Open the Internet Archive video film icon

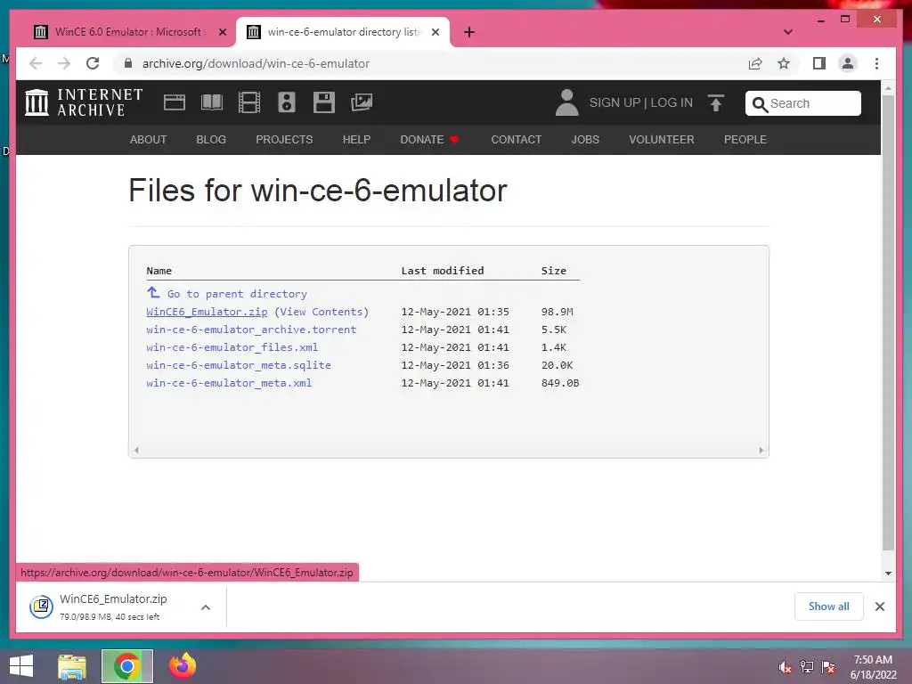click(x=249, y=103)
